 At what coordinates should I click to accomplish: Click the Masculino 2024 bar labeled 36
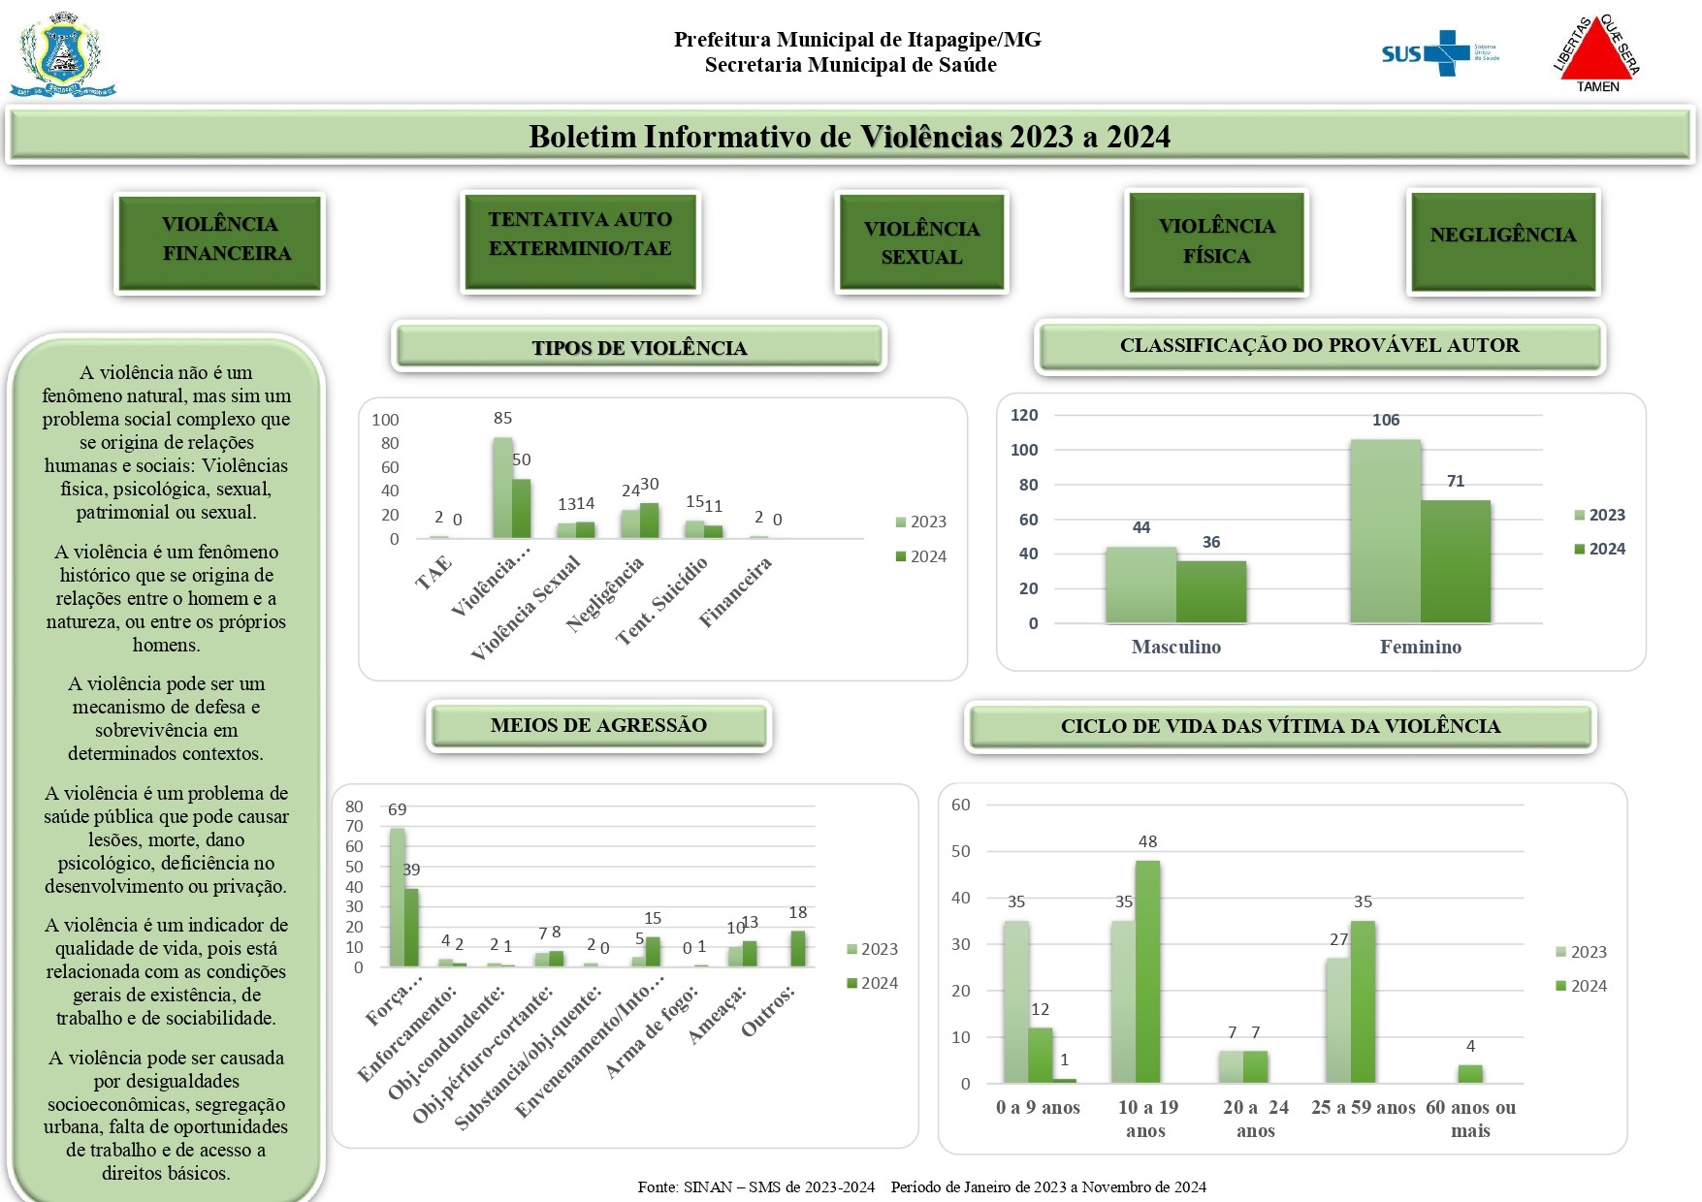pos(1211,591)
